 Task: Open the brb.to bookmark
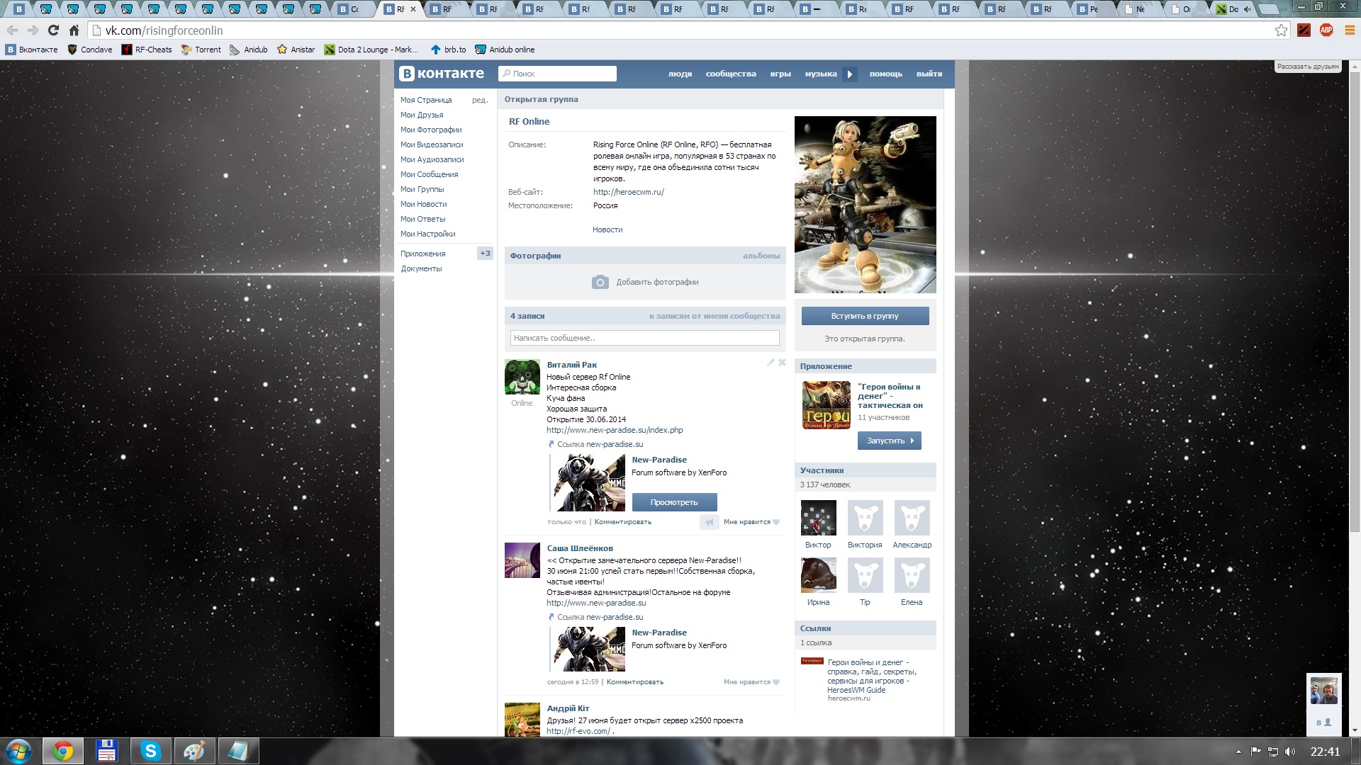448,50
